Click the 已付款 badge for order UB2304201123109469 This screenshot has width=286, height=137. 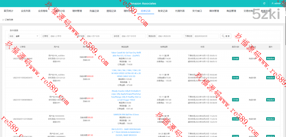(235, 119)
